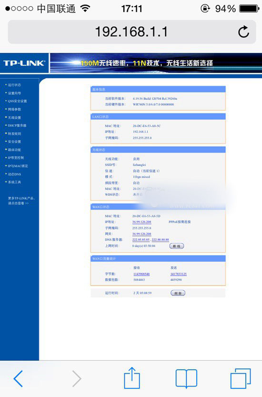The width and height of the screenshot is (262, 397).
Task: Reload the page with the refresh icon
Action: [x=243, y=32]
